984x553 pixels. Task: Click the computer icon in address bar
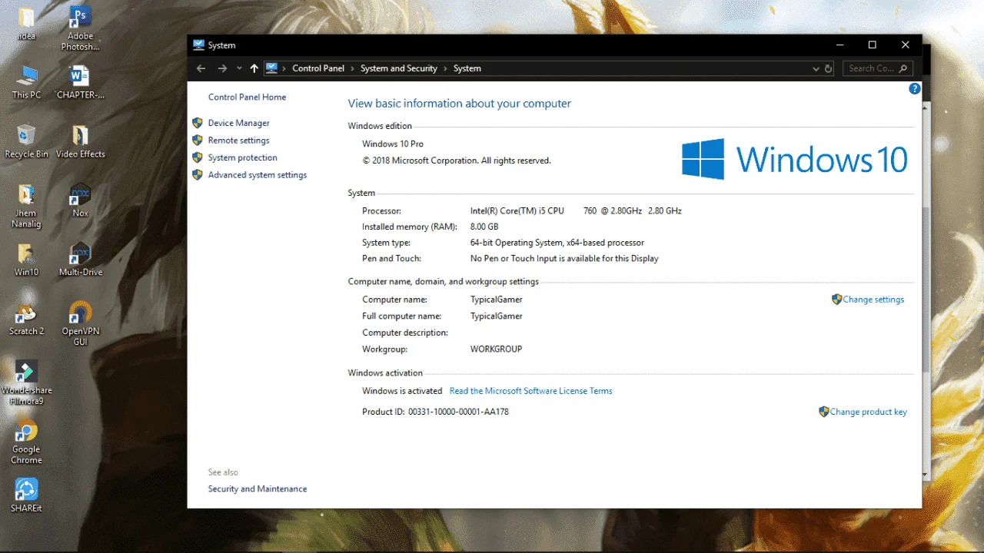tap(271, 68)
